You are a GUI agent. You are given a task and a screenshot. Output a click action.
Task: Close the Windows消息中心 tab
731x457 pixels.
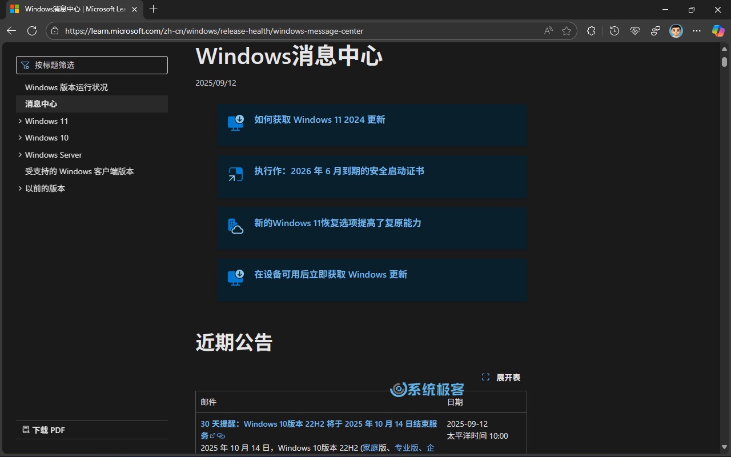[135, 9]
